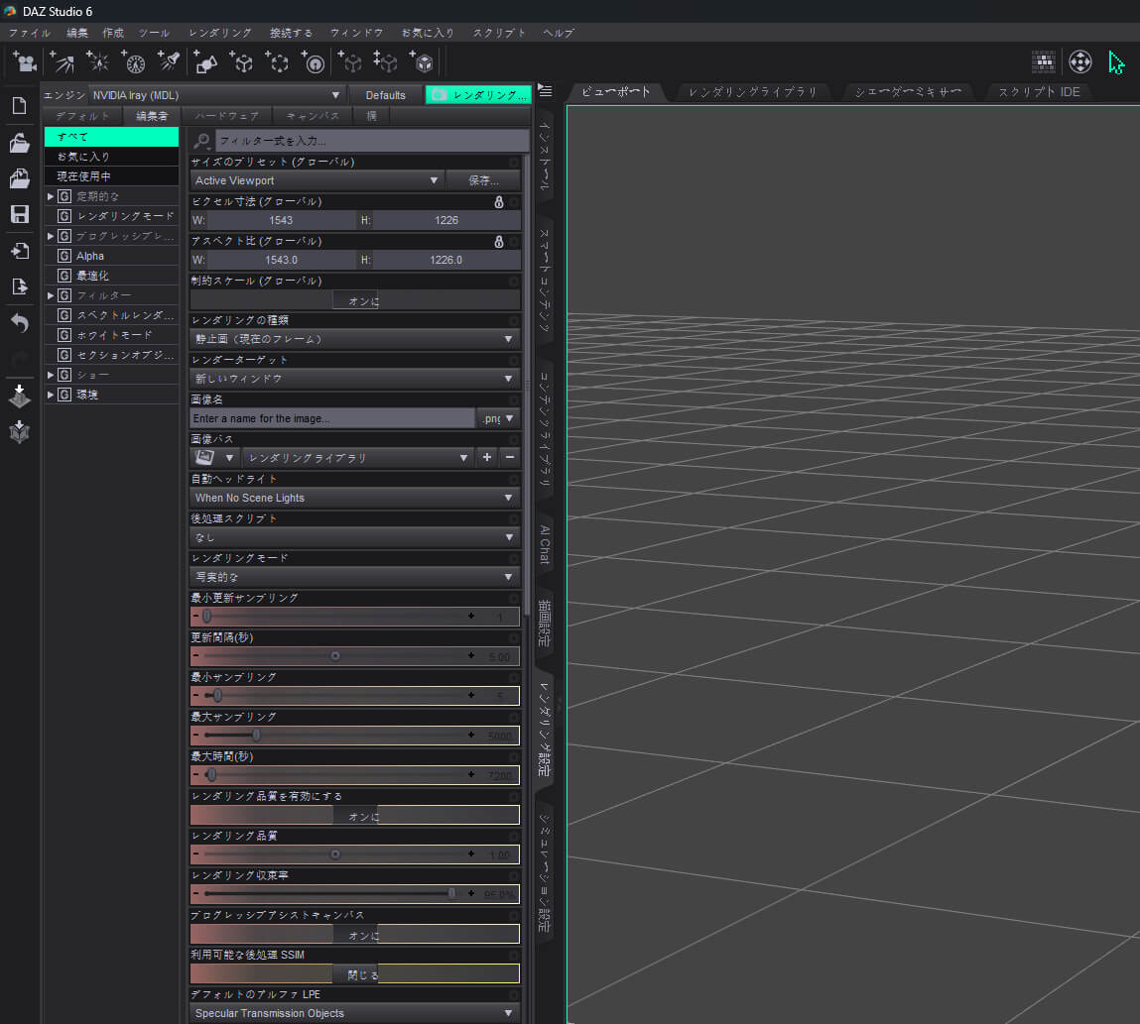Click the create new circular target icon
Screen dimensions: 1140x1024
pos(314,62)
